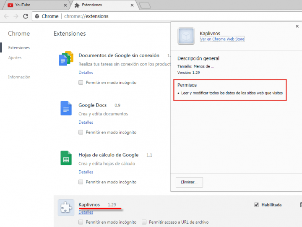Uncheck the Habilitada checkbox for Kaplivnos
The image size is (302, 227).
[256, 205]
